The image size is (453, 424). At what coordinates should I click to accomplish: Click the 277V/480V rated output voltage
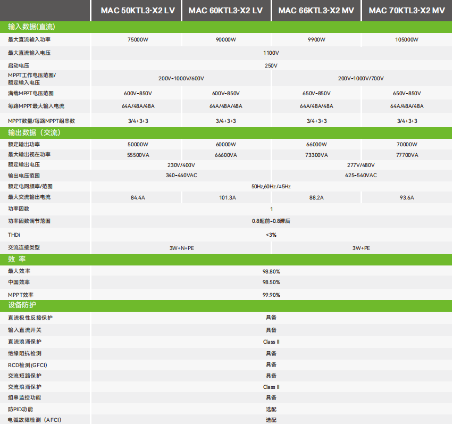point(361,165)
